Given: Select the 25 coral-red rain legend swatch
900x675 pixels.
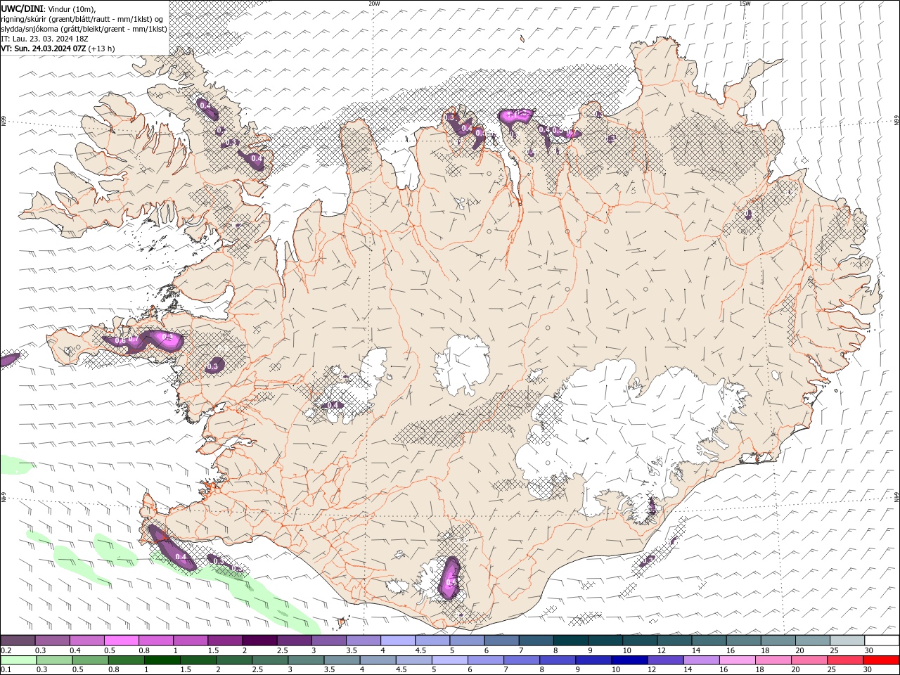Looking at the screenshot, I should [844, 660].
